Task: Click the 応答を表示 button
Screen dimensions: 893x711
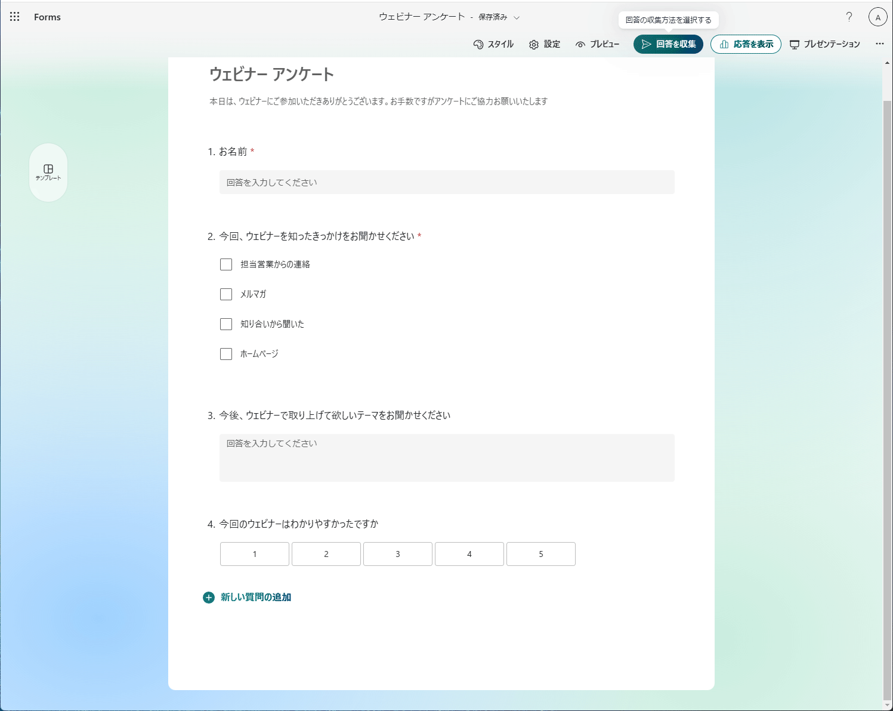Action: pos(746,44)
